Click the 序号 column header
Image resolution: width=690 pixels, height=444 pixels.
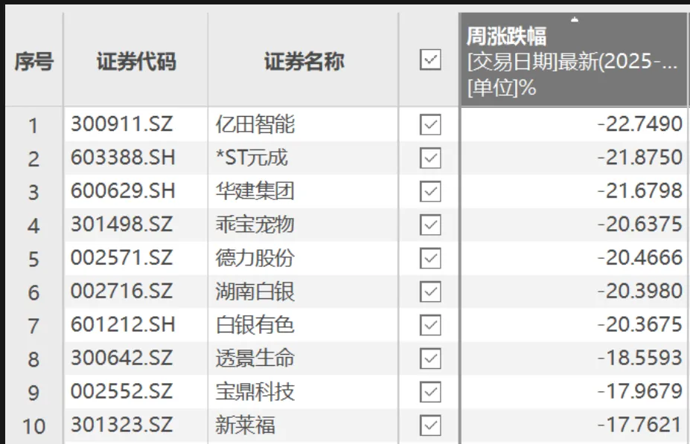point(33,62)
